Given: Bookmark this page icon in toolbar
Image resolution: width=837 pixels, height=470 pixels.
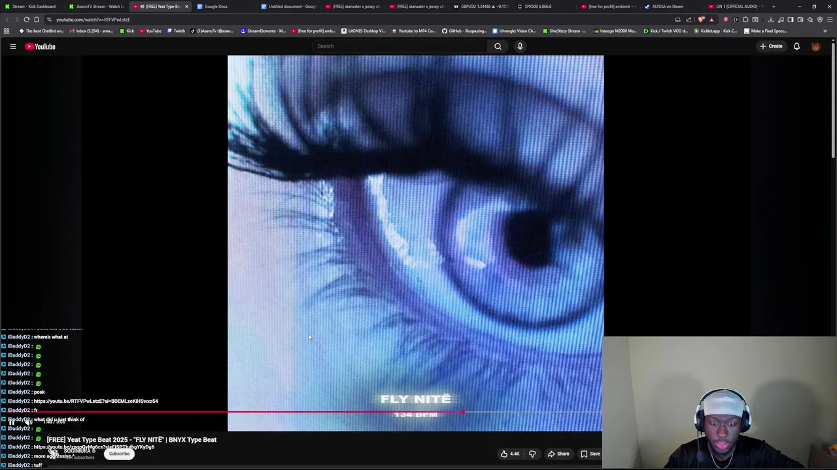Looking at the screenshot, I should click(x=37, y=20).
